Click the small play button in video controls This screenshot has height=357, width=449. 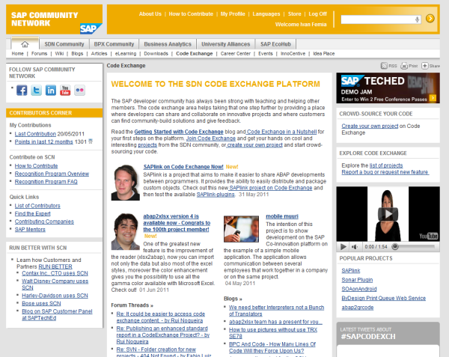click(343, 246)
